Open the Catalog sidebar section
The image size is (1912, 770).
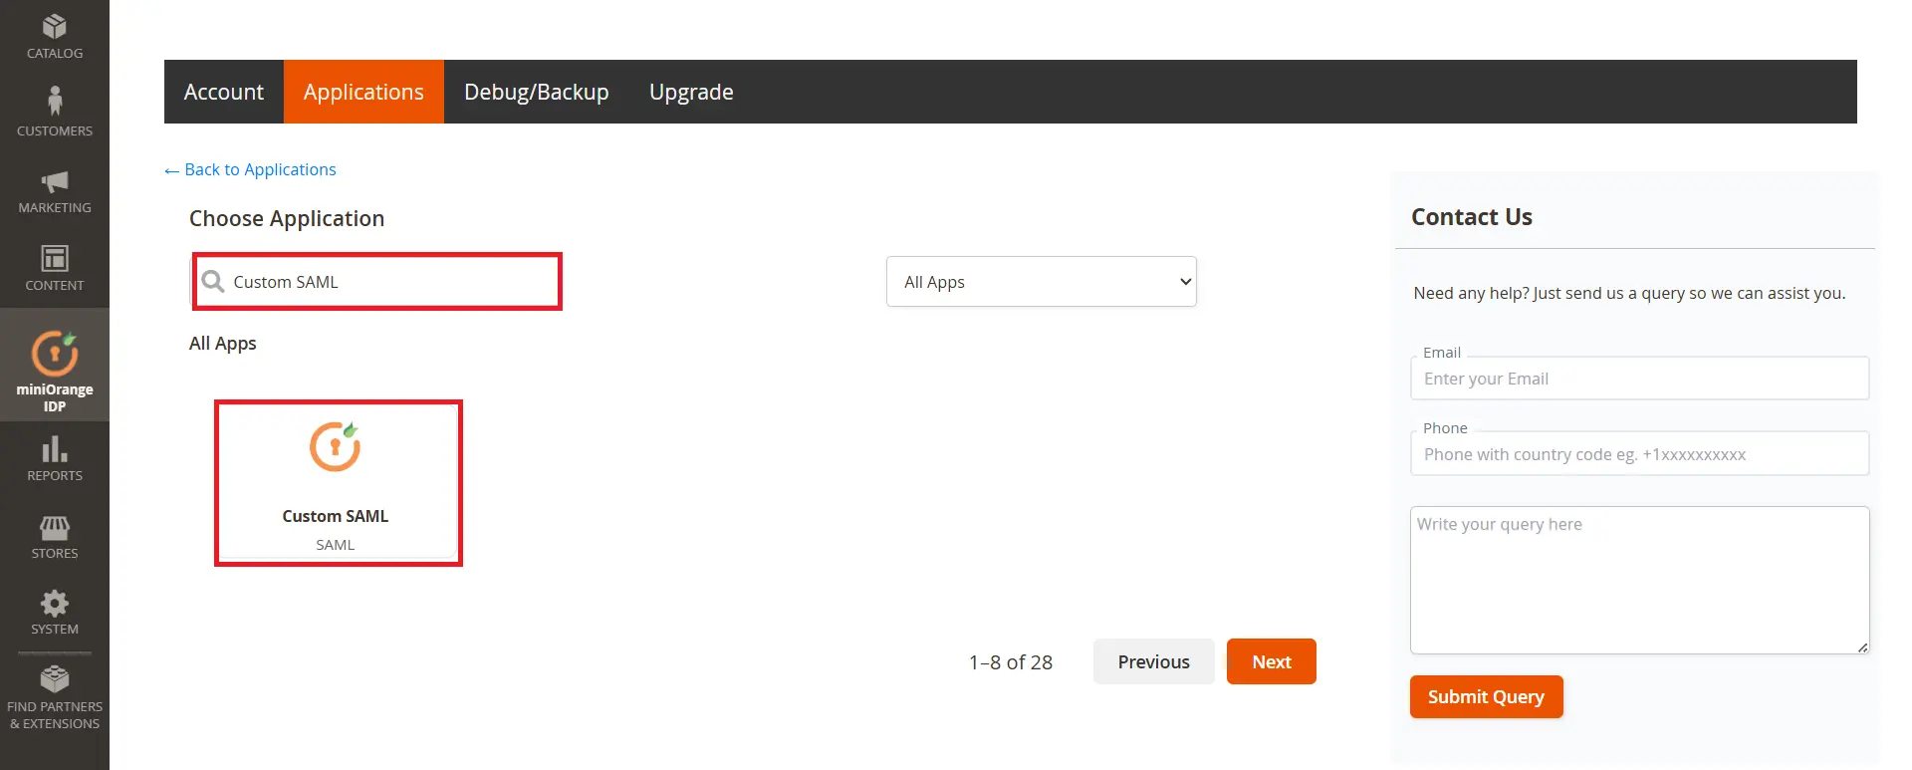[x=55, y=36]
